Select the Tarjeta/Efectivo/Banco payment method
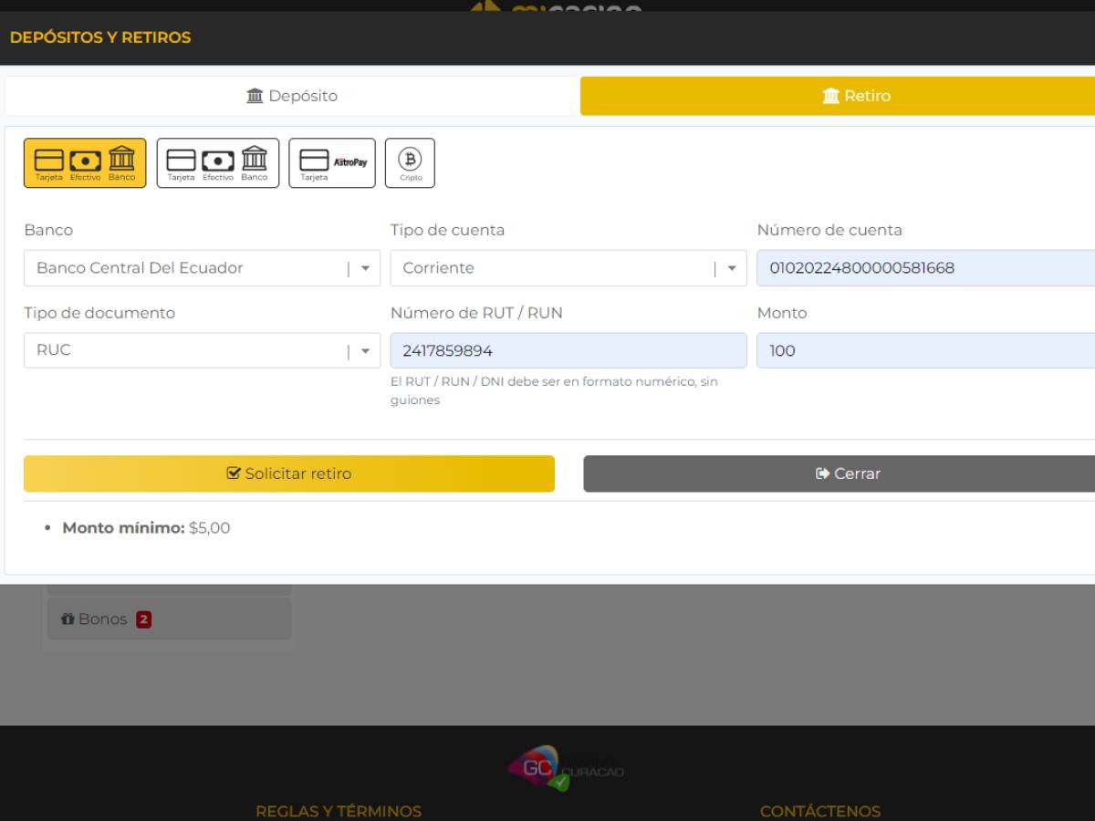Viewport: 1095px width, 821px height. pyautogui.click(x=85, y=162)
